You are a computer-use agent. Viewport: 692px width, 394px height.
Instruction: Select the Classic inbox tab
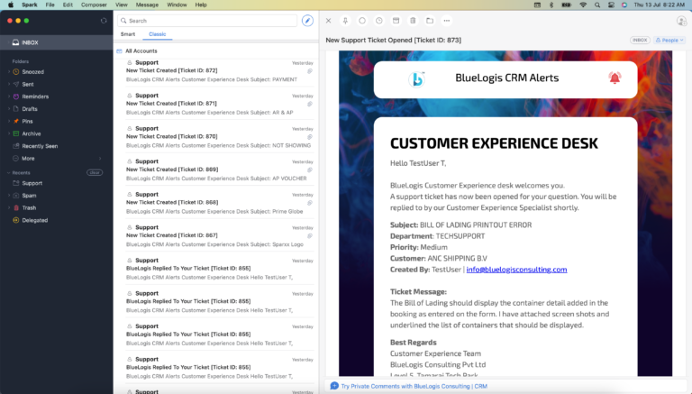(x=157, y=33)
